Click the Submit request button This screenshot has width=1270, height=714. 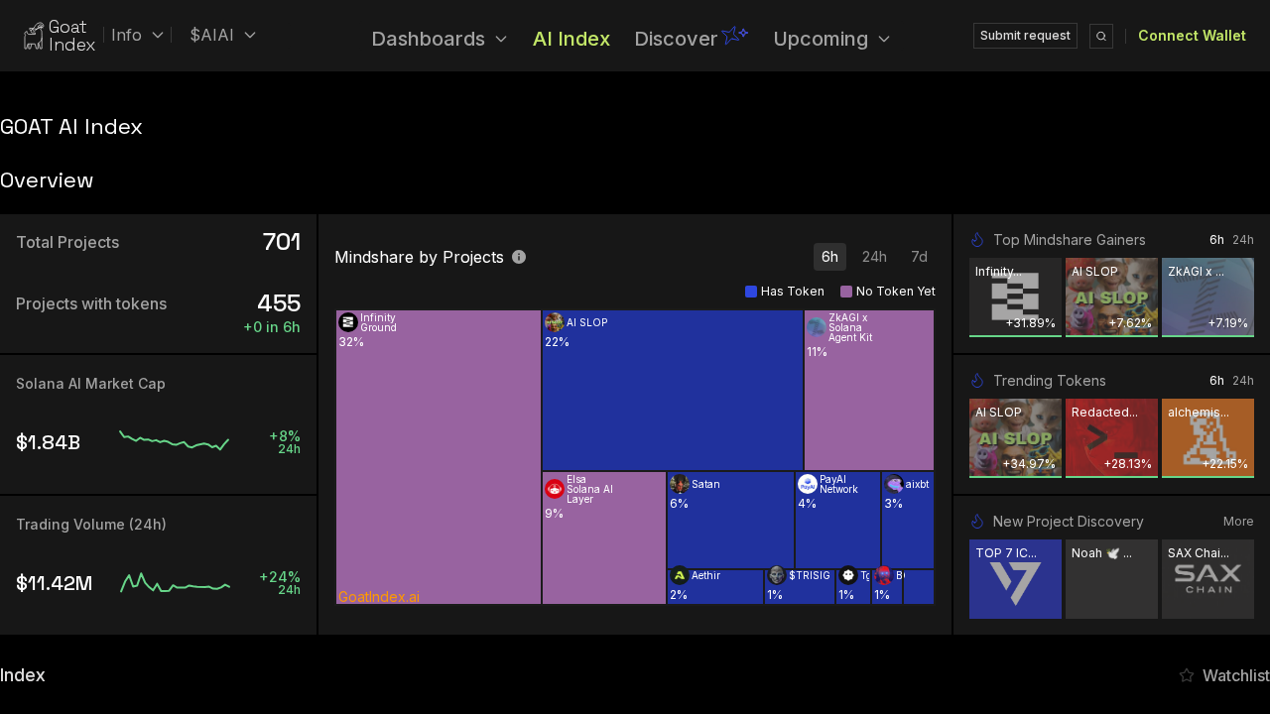pos(1025,36)
